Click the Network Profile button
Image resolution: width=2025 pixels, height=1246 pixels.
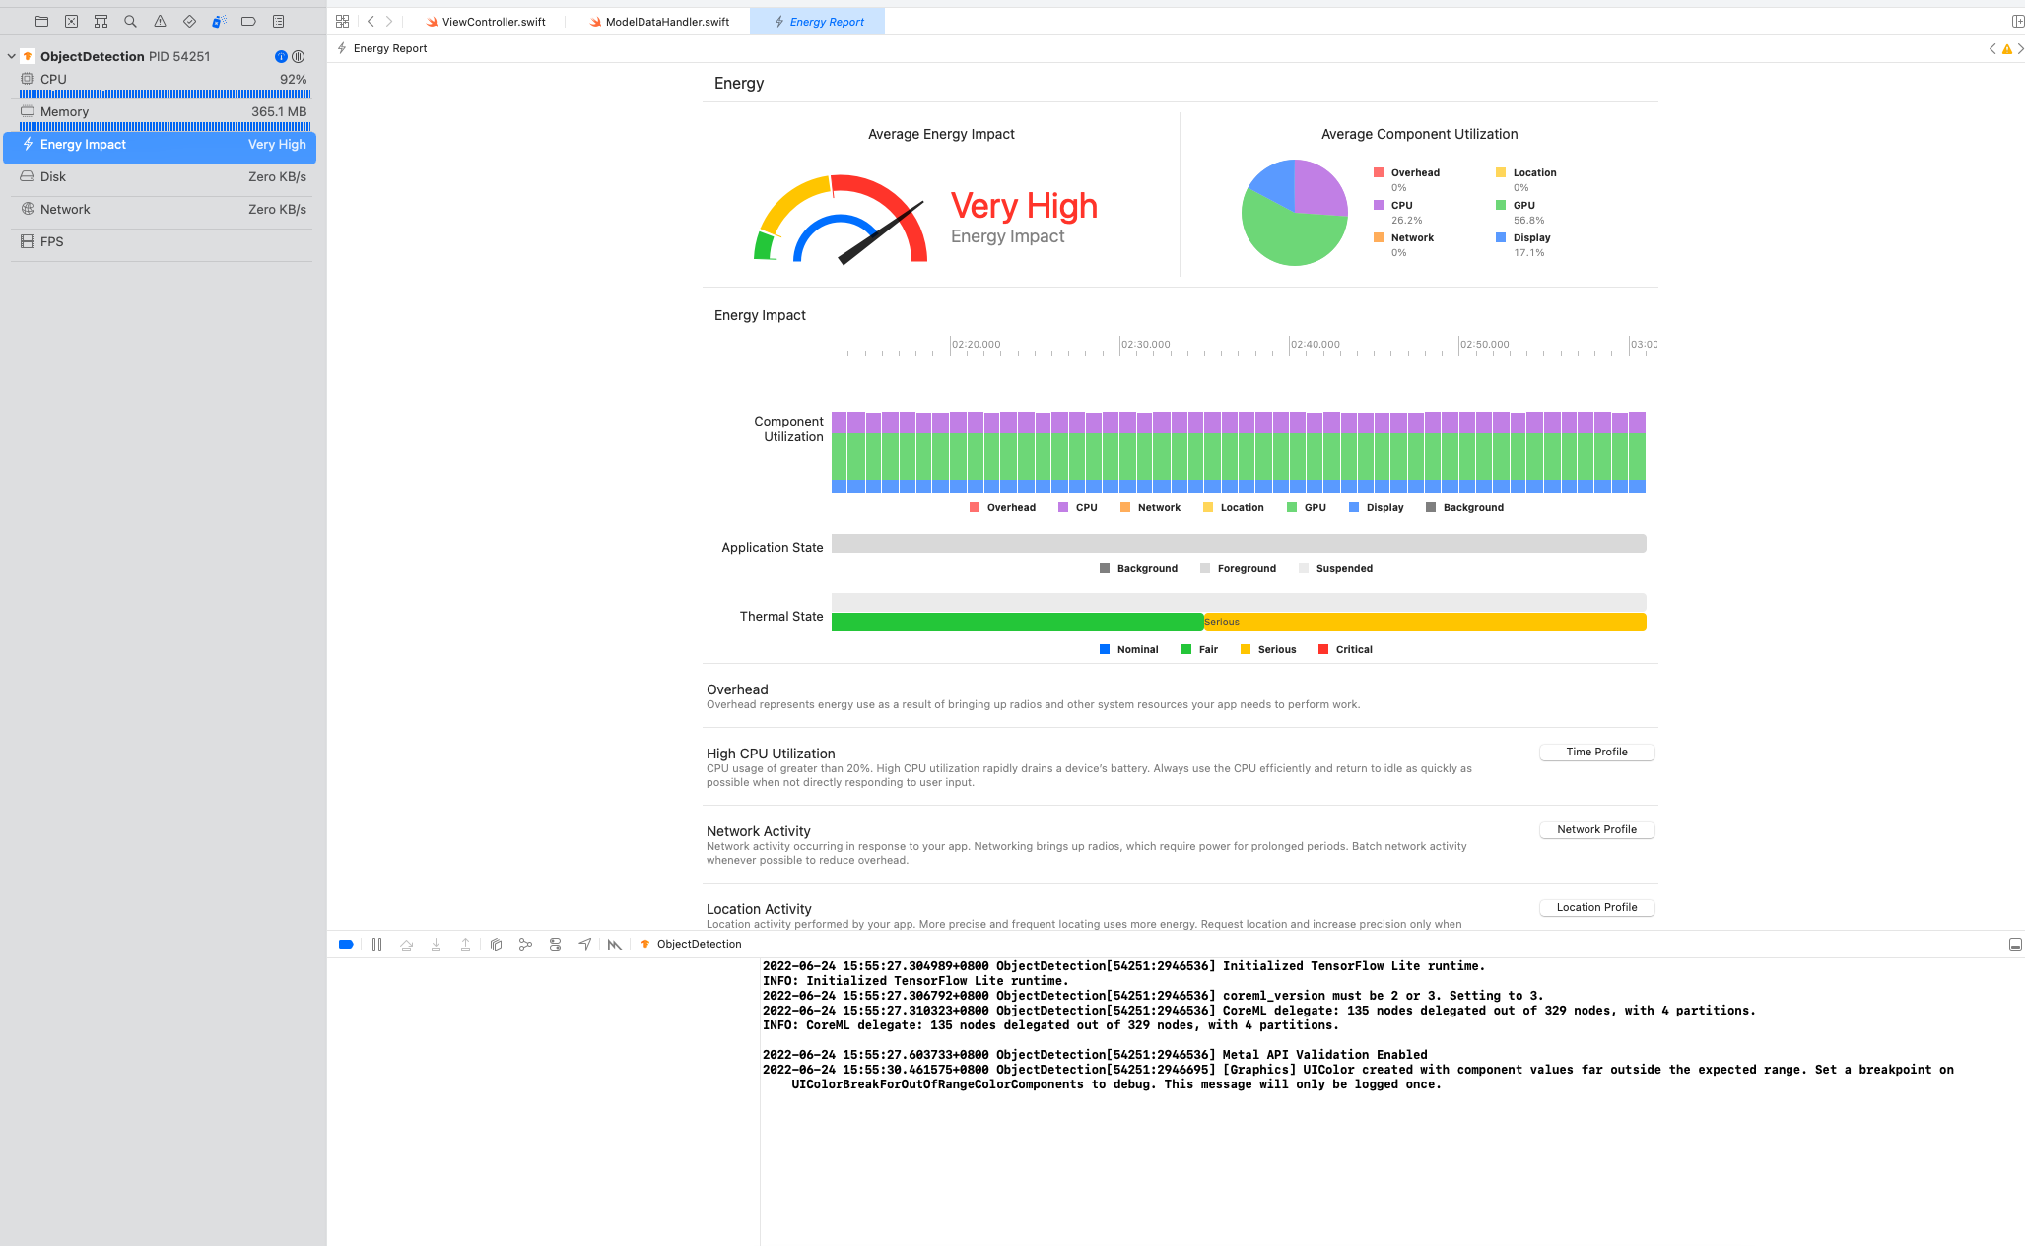pyautogui.click(x=1596, y=829)
